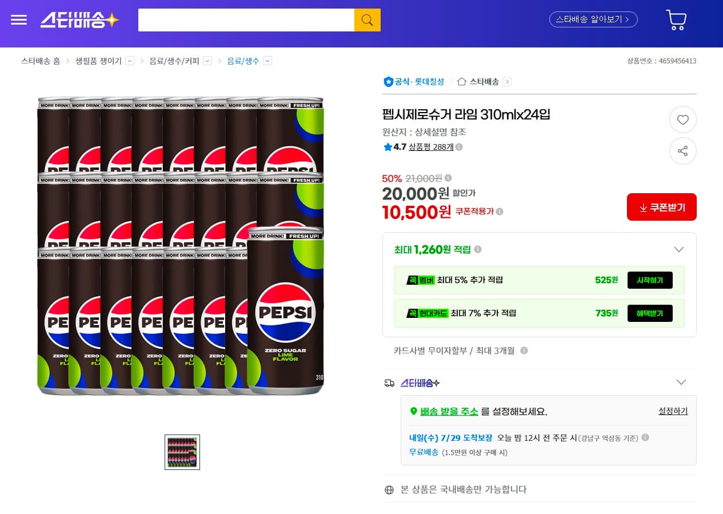
Task: Collapse the 최대 1,260원 적립 section
Action: coord(679,249)
